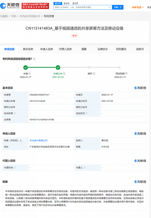Select the 查公司 search tab
151x218 pixels.
point(58,3)
